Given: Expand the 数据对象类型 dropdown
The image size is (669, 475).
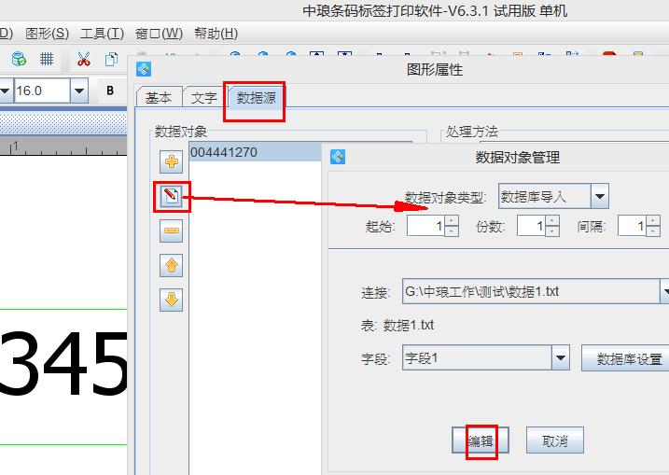Looking at the screenshot, I should click(x=599, y=196).
